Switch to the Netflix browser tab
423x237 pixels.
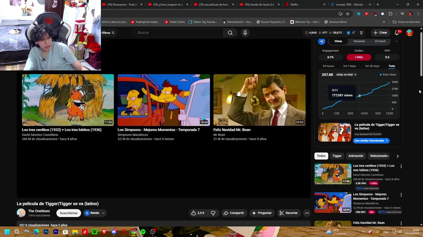(x=304, y=5)
